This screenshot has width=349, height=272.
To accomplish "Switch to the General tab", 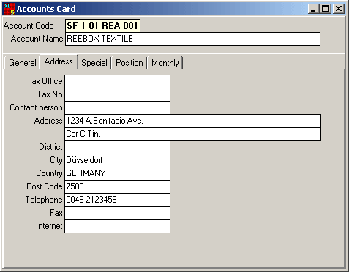I will point(23,63).
